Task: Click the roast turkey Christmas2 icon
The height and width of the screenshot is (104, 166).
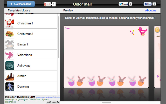Action: 10,34
